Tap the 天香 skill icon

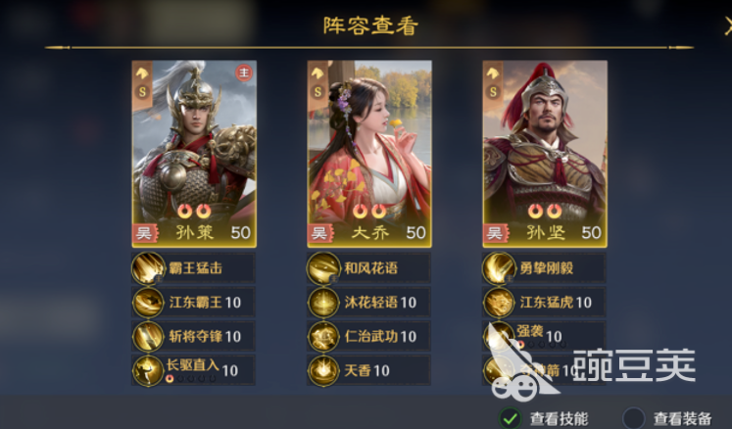pyautogui.click(x=323, y=370)
